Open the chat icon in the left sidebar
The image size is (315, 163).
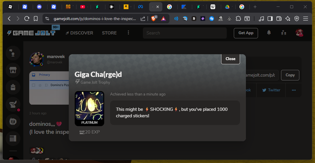tap(13, 53)
